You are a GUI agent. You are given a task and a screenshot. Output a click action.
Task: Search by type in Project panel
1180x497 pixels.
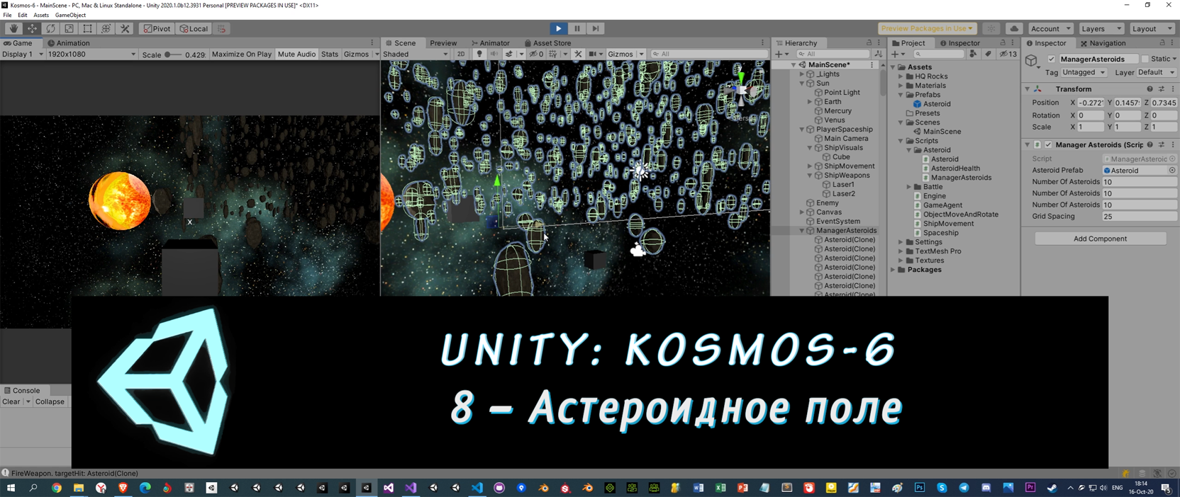pos(973,54)
